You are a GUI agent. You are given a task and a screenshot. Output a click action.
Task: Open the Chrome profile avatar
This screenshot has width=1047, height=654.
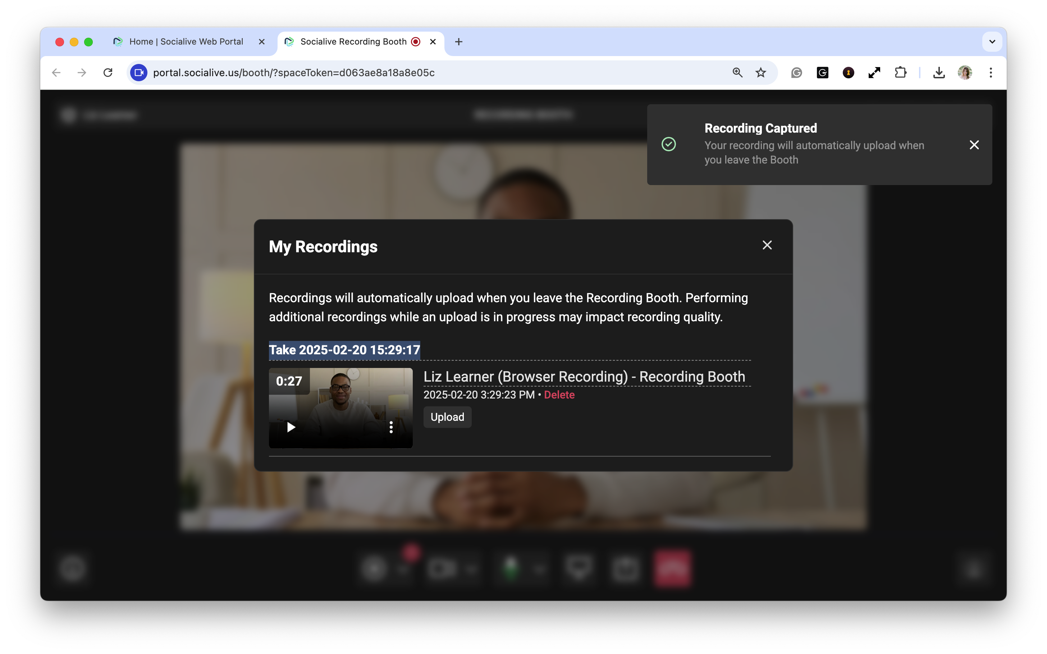[965, 73]
